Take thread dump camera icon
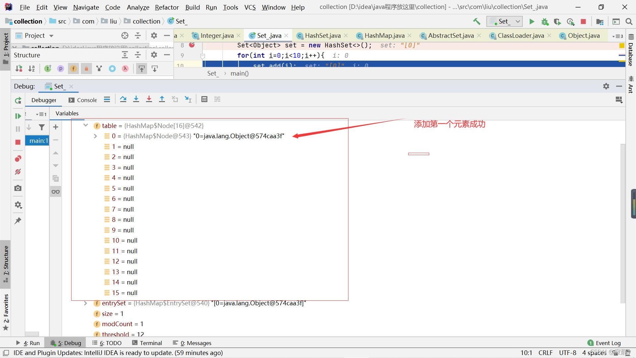The width and height of the screenshot is (636, 358). [x=18, y=188]
